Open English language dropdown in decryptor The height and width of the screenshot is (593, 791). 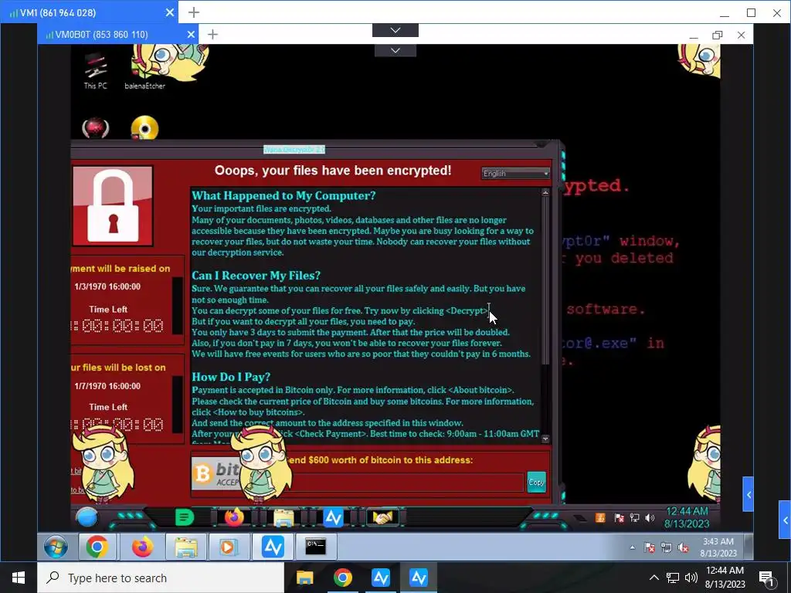click(515, 174)
